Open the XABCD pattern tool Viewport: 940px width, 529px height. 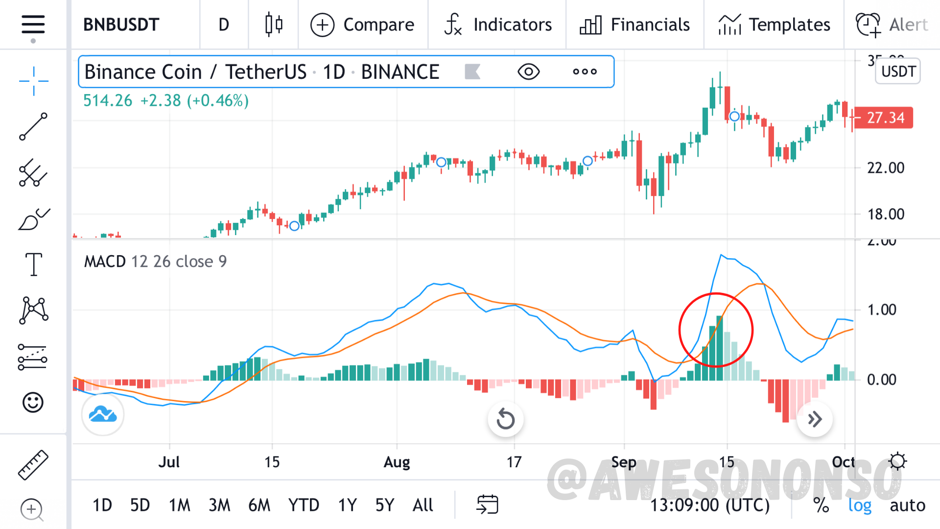click(x=33, y=311)
